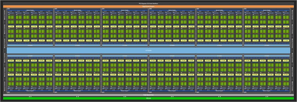Click the green NVLink bar
Image resolution: width=297 pixels, height=102 pixels.
148,98
